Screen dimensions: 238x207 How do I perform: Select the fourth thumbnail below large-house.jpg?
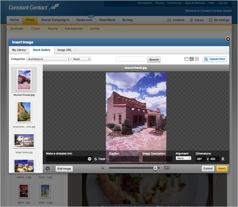(24, 166)
